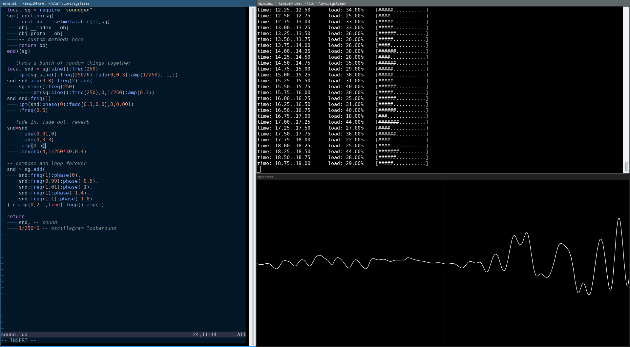
Task: Click the load bar on the 18.25..18.50 row
Action: pyautogui.click(x=402, y=152)
